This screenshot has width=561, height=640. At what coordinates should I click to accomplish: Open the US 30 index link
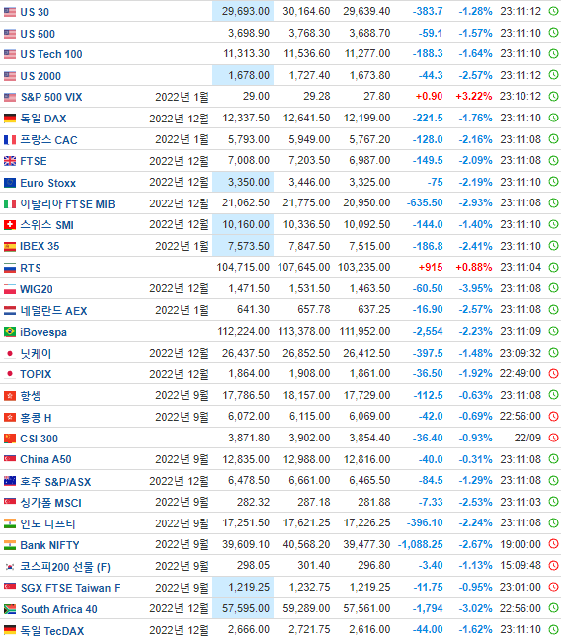(35, 12)
